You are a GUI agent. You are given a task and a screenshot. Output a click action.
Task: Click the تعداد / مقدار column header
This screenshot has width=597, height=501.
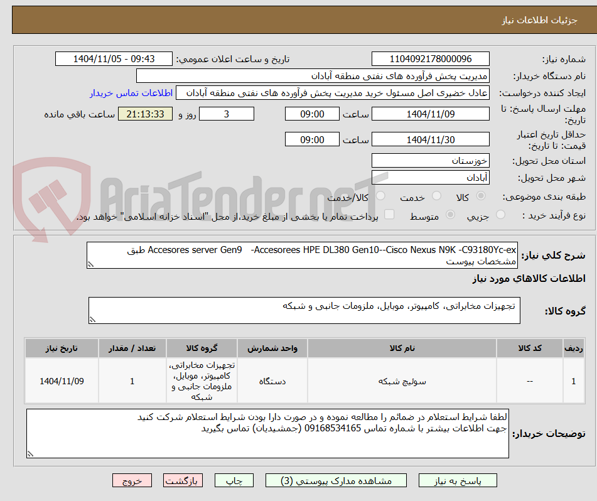coord(132,348)
